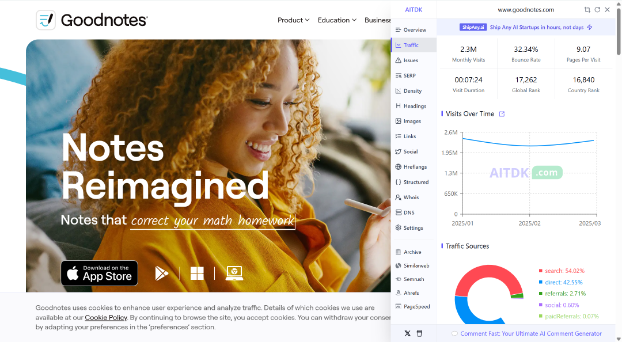Click the trash icon at panel bottom

click(x=419, y=333)
